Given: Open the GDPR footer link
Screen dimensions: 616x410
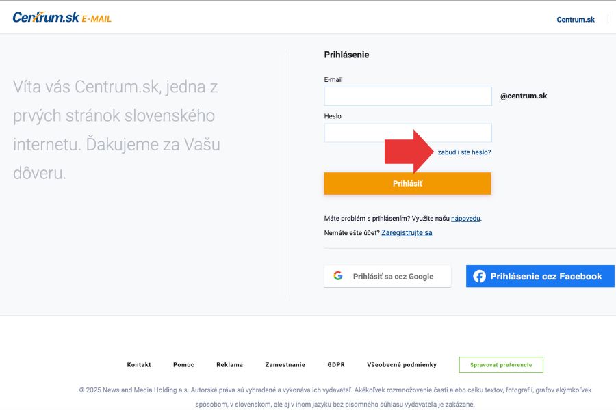Looking at the screenshot, I should (336, 365).
